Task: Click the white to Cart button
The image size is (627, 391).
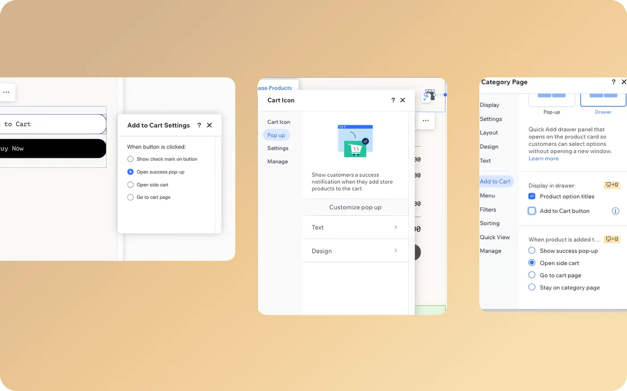Action: [x=53, y=124]
